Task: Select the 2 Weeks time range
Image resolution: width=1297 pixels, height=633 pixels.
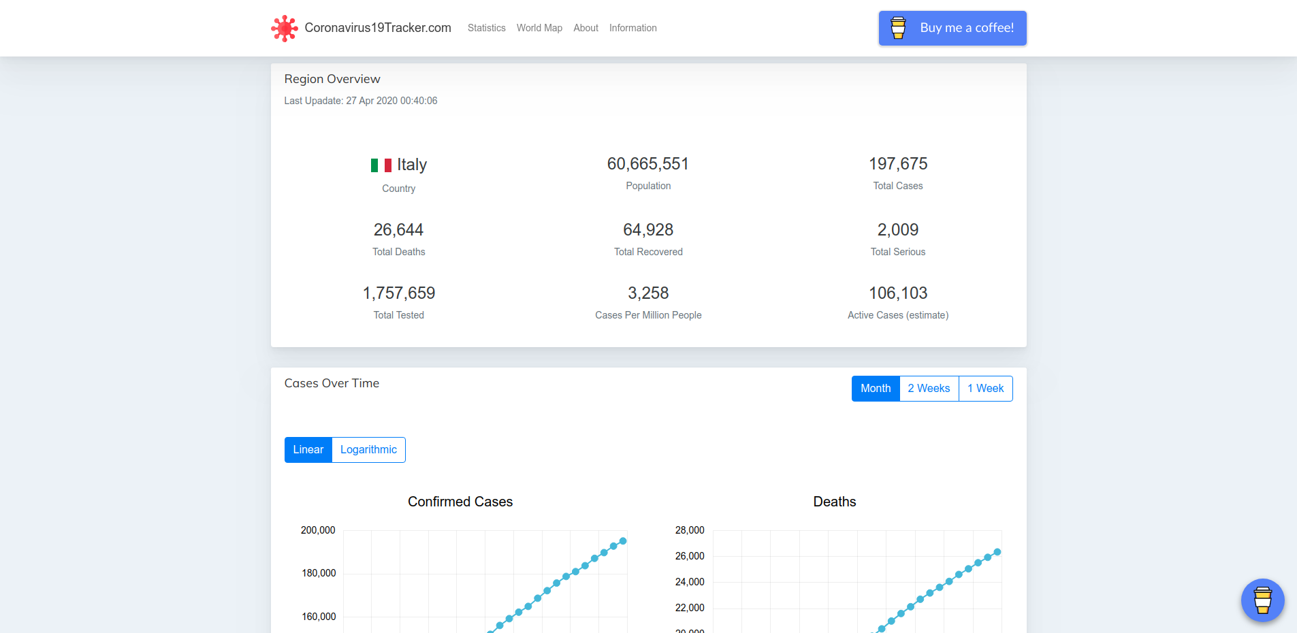Action: pyautogui.click(x=929, y=389)
